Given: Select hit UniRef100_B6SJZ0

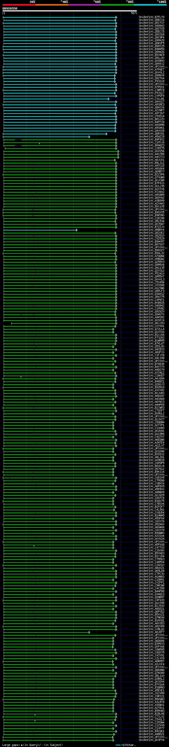Looking at the screenshot, I should tap(152, 119).
